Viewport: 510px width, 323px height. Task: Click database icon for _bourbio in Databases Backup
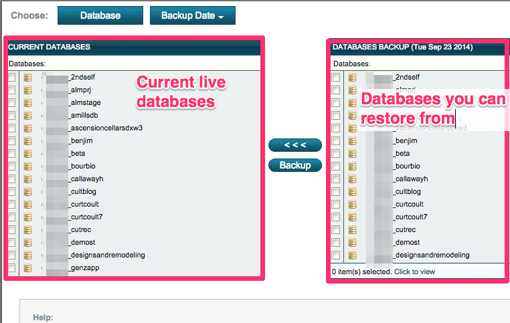352,166
